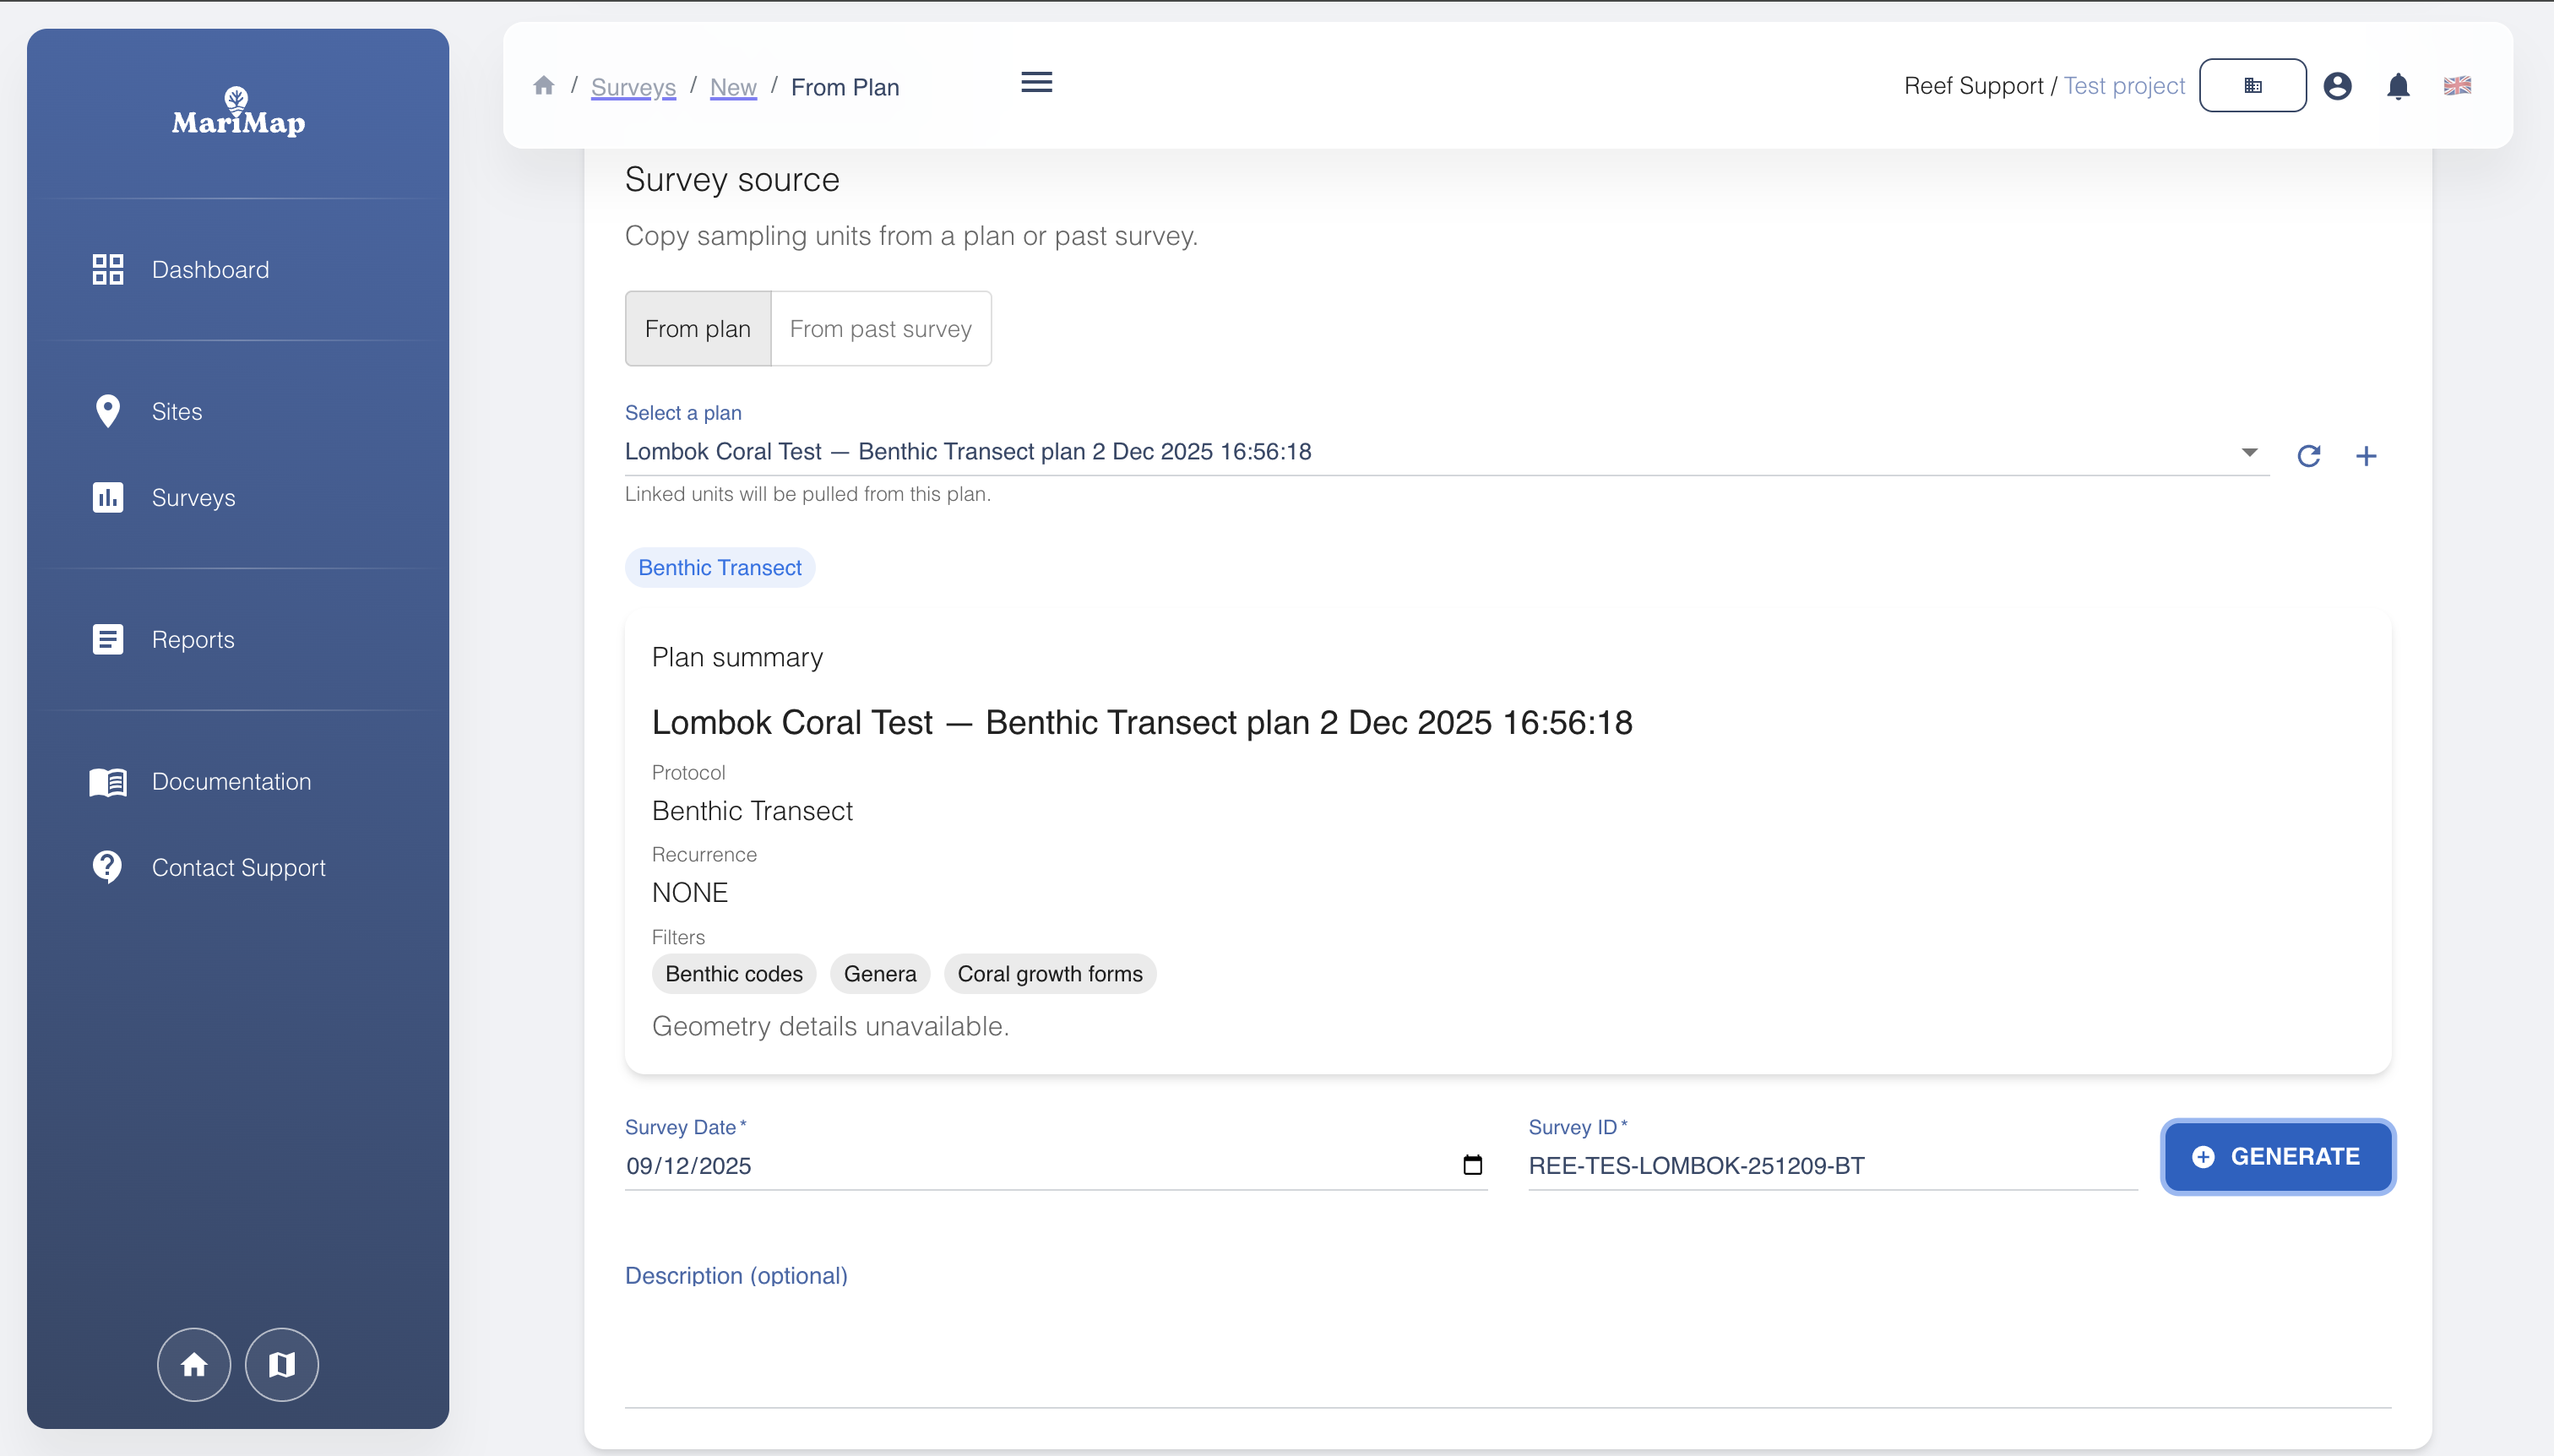Select the From plan toggle option

(698, 329)
